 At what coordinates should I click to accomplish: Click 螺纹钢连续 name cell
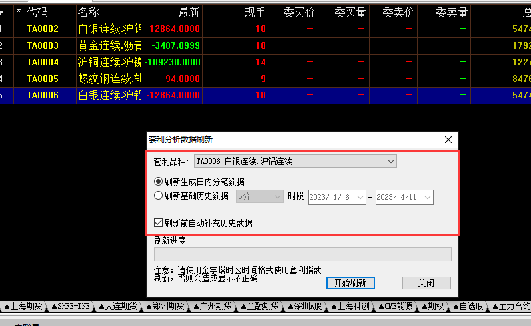[x=110, y=79]
